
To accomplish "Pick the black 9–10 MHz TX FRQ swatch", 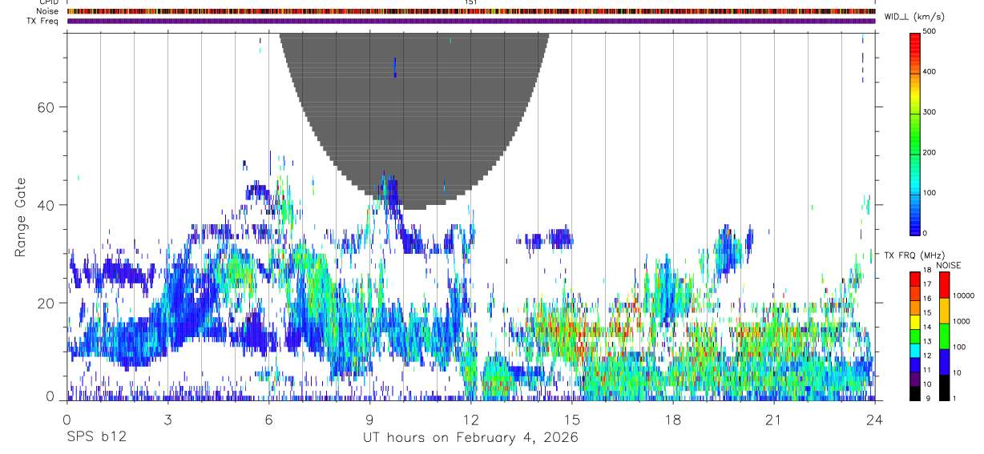I will 915,392.
